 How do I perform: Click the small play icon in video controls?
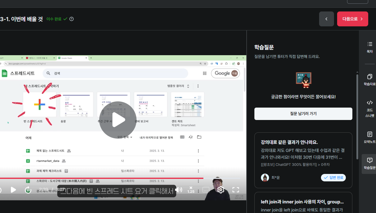(x=13, y=190)
